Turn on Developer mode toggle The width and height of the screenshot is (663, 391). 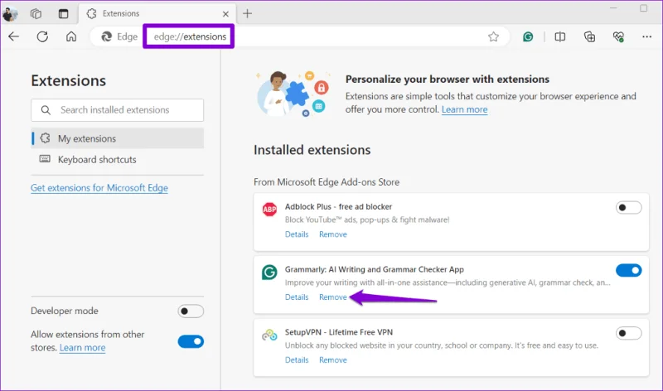click(x=191, y=311)
